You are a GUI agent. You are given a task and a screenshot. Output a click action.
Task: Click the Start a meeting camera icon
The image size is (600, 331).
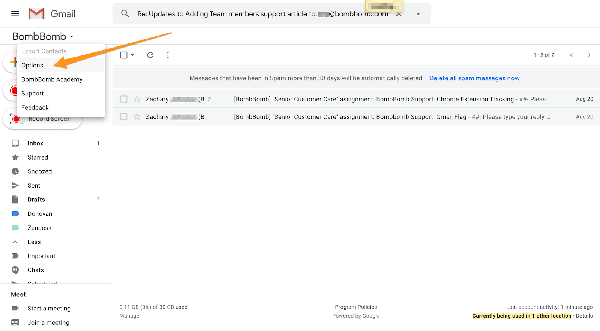pyautogui.click(x=15, y=309)
